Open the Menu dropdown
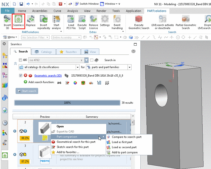The height and width of the screenshot is (169, 211). click(10, 37)
